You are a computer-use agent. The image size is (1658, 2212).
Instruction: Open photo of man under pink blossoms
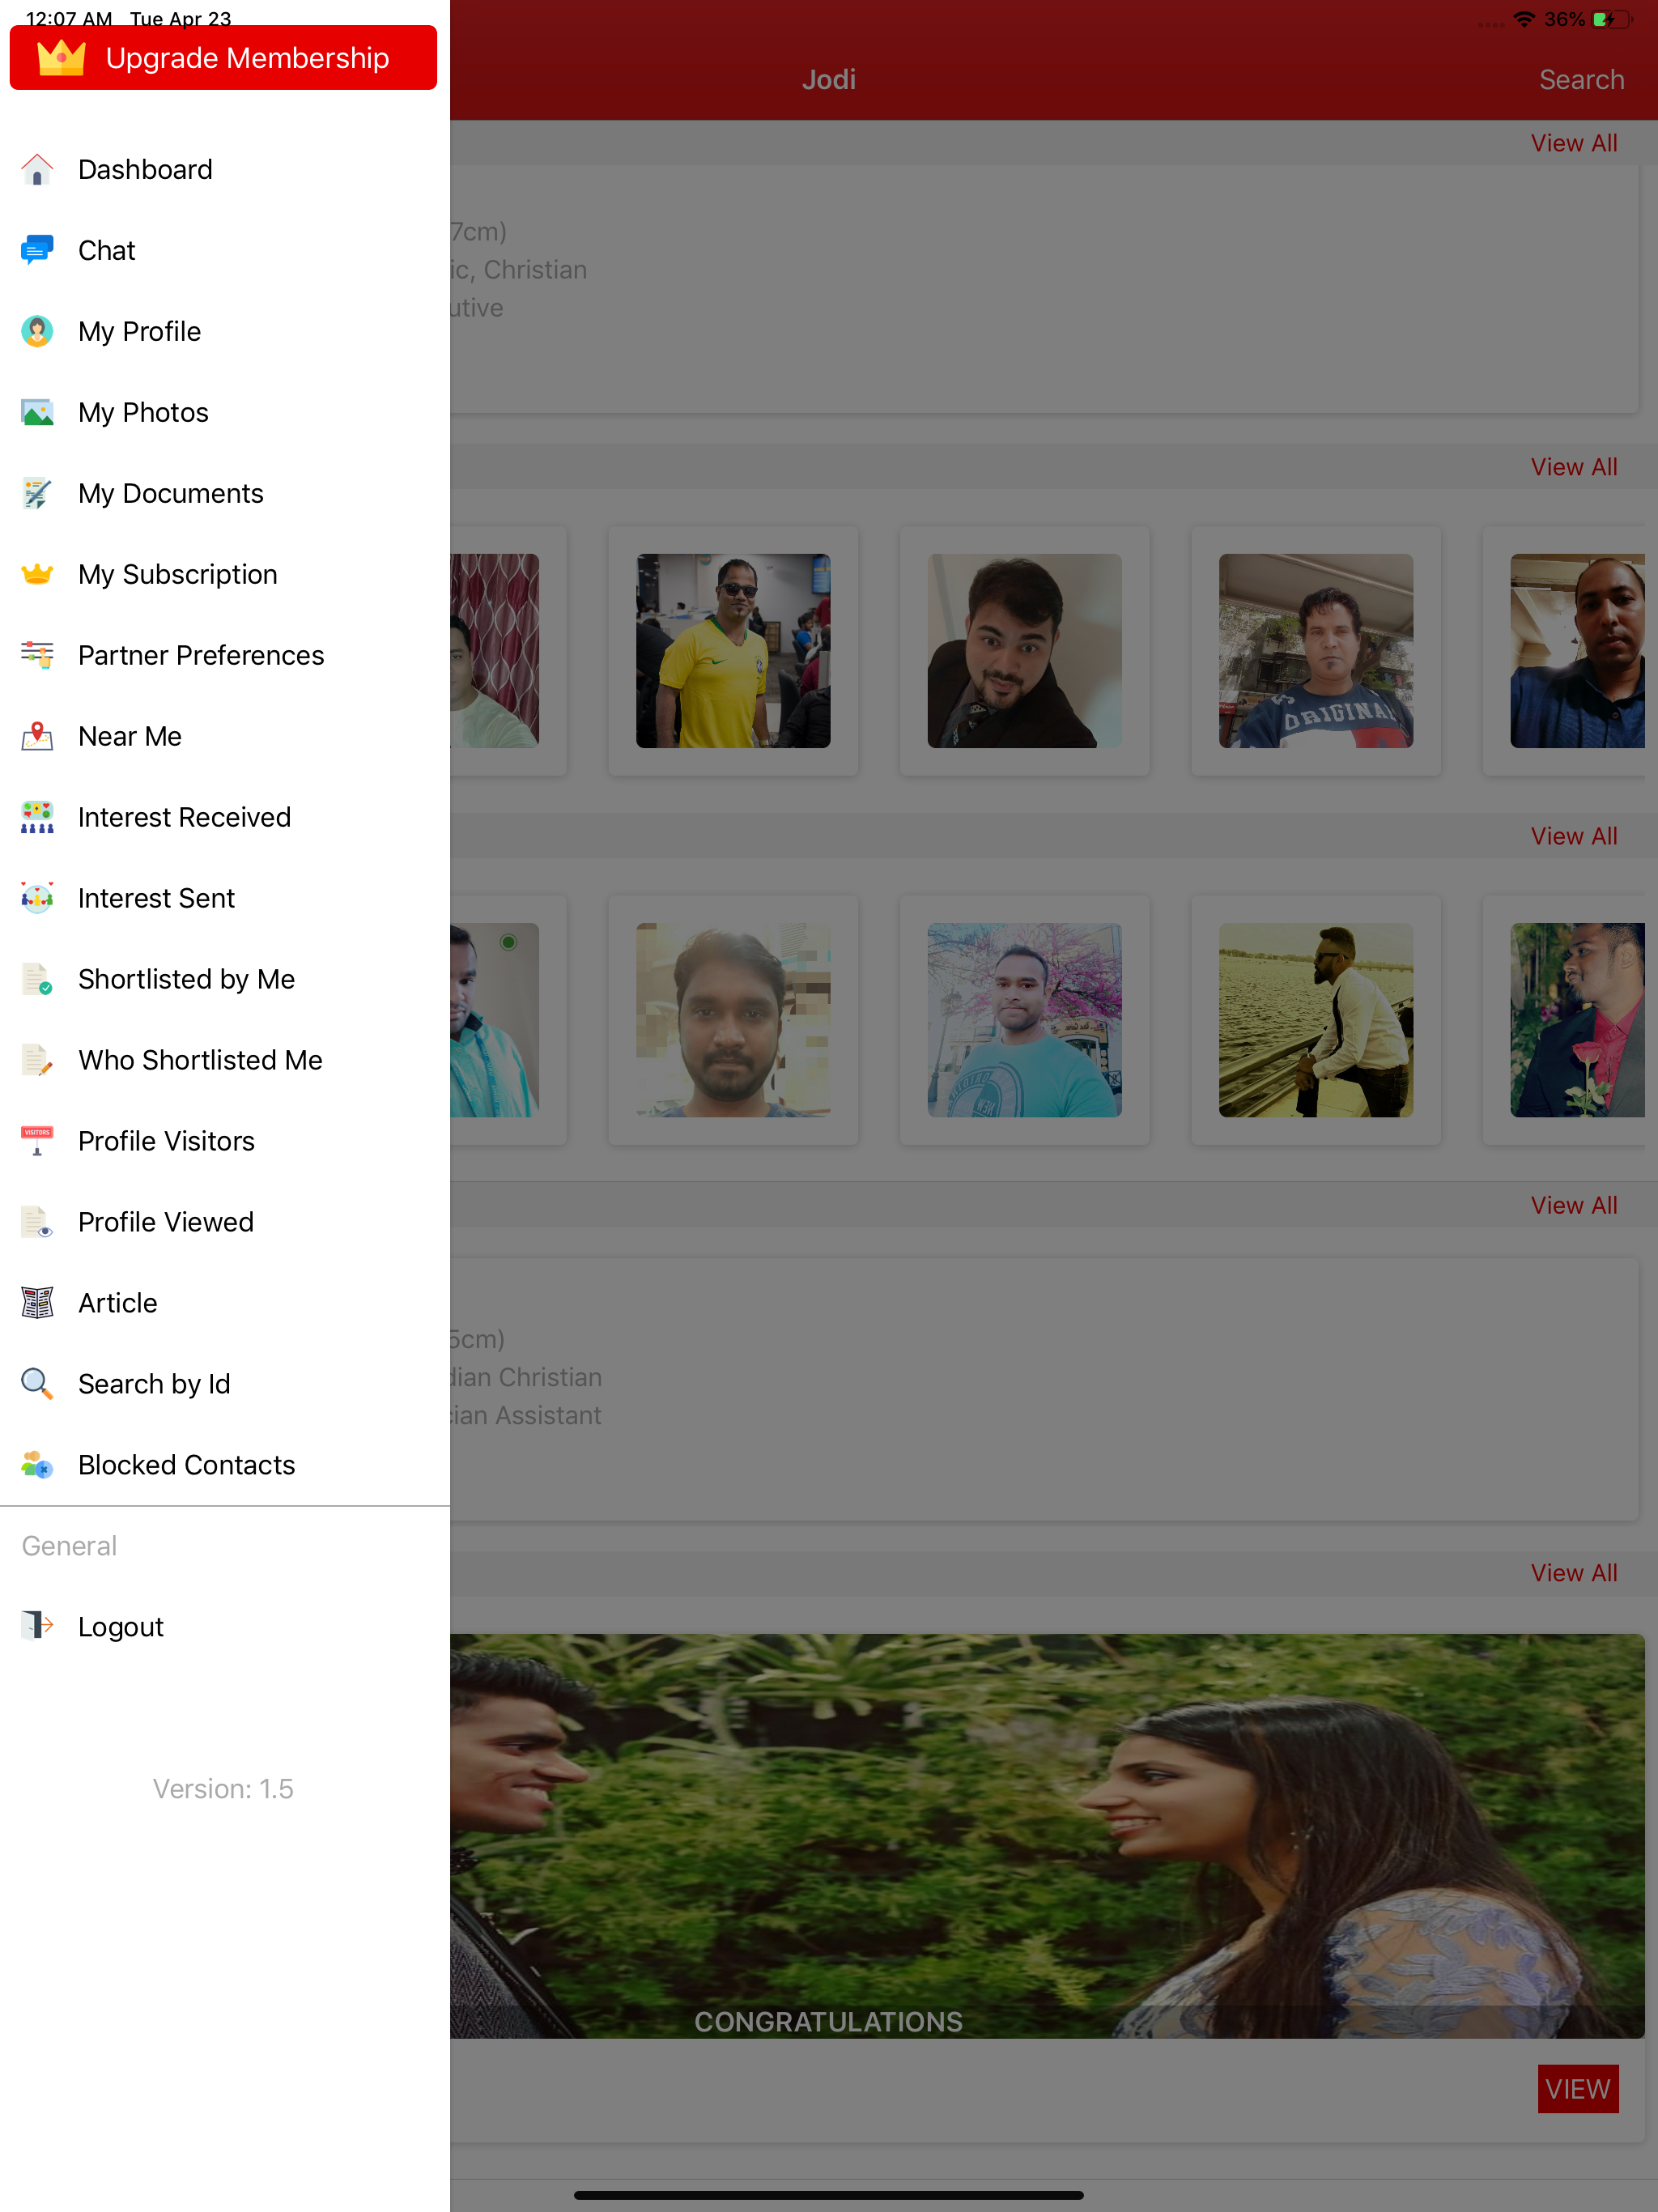point(1024,1019)
